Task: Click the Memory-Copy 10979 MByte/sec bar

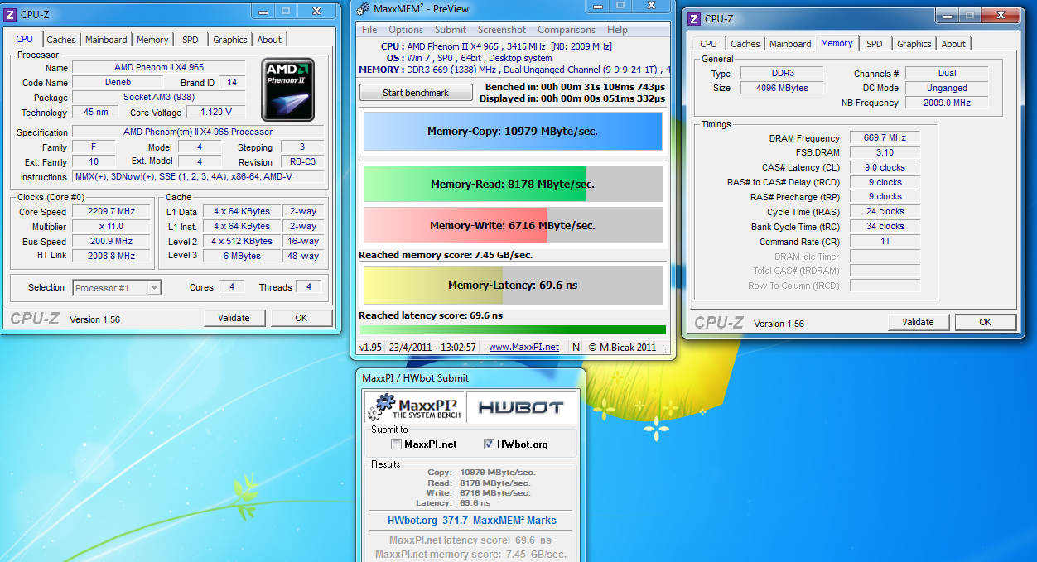Action: coord(513,132)
